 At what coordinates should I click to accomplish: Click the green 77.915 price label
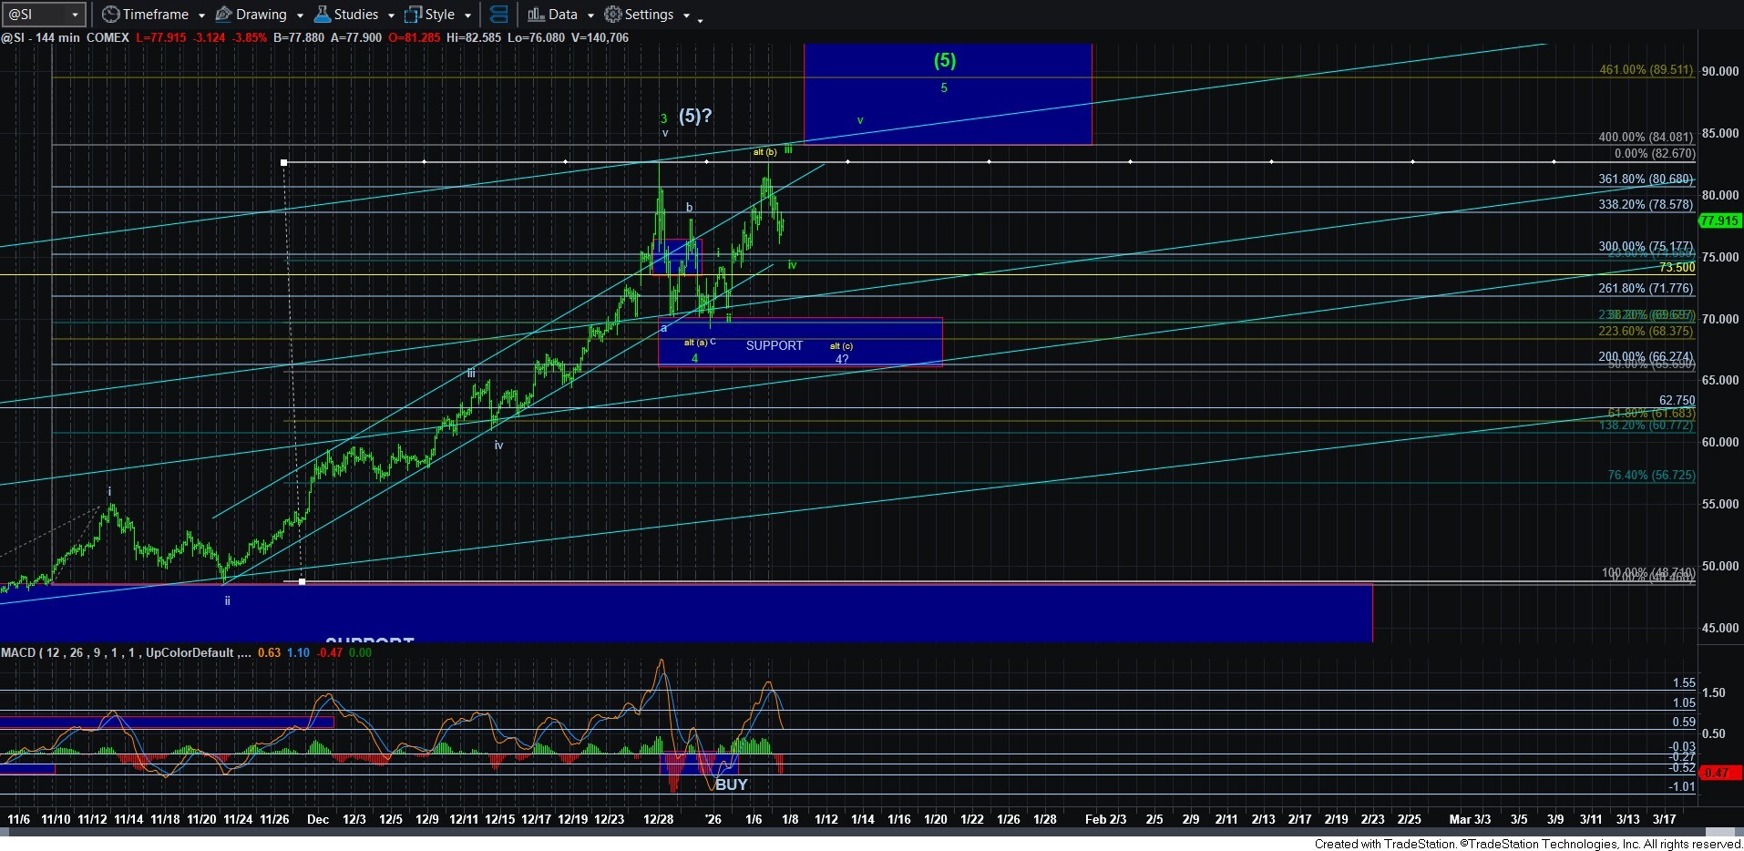point(1719,220)
